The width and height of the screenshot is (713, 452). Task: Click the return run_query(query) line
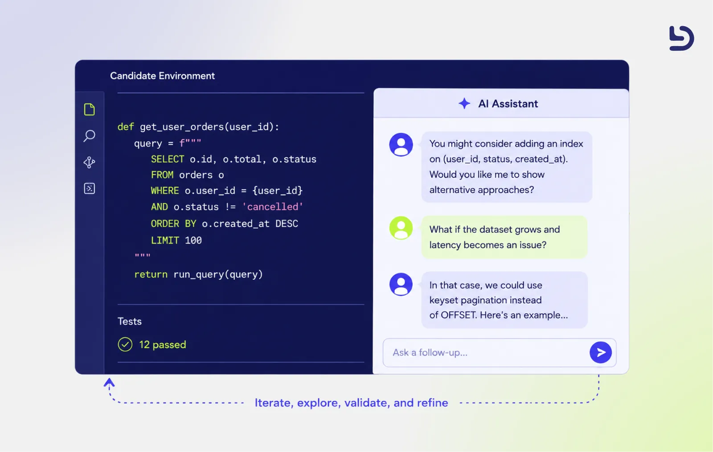click(x=199, y=274)
